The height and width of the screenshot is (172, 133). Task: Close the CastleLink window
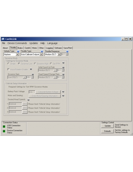coord(130,39)
